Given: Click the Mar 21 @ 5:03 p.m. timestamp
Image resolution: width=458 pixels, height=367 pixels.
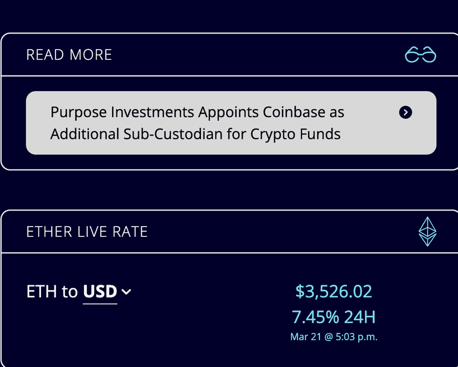Looking at the screenshot, I should tap(334, 337).
